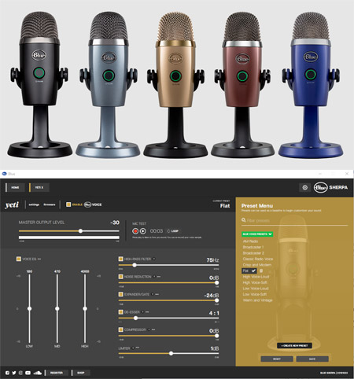Select the Broadcaster 1 preset

coord(253,247)
